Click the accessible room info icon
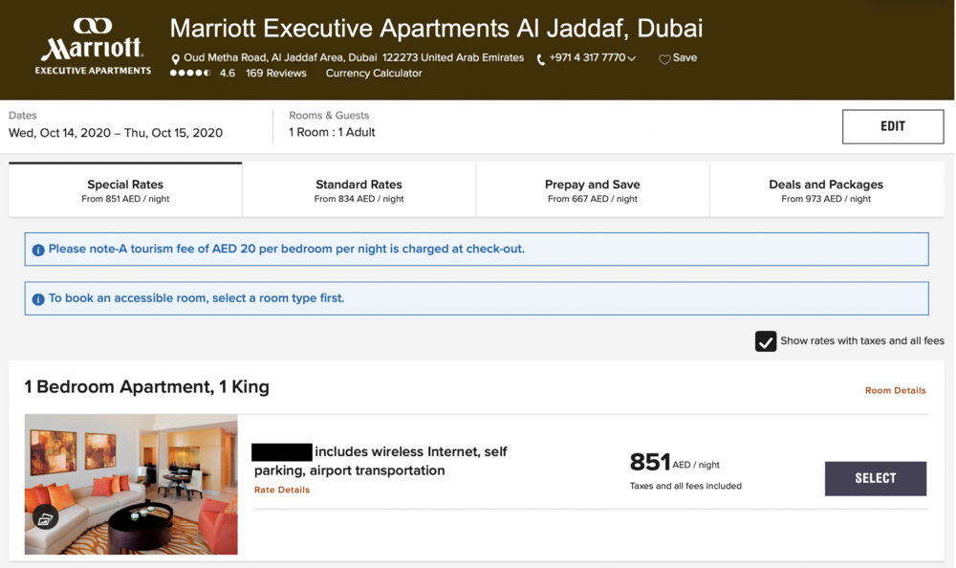 click(x=38, y=299)
